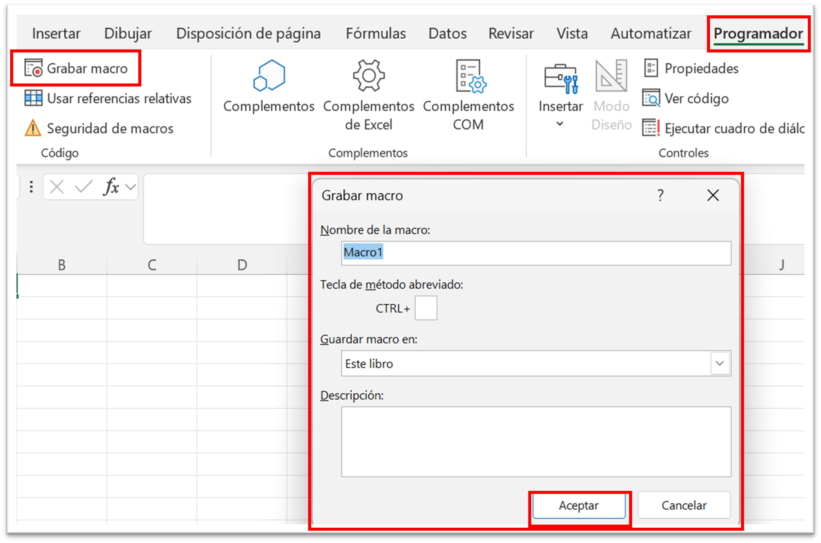
Task: Open the Complementos hexagon icon
Action: pos(269,76)
